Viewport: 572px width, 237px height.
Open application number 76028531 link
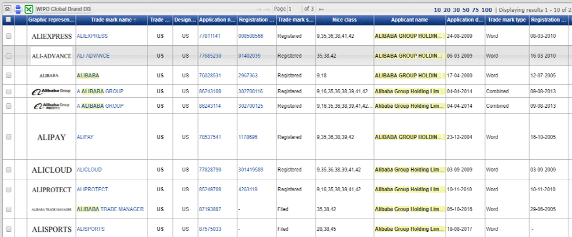coord(210,76)
